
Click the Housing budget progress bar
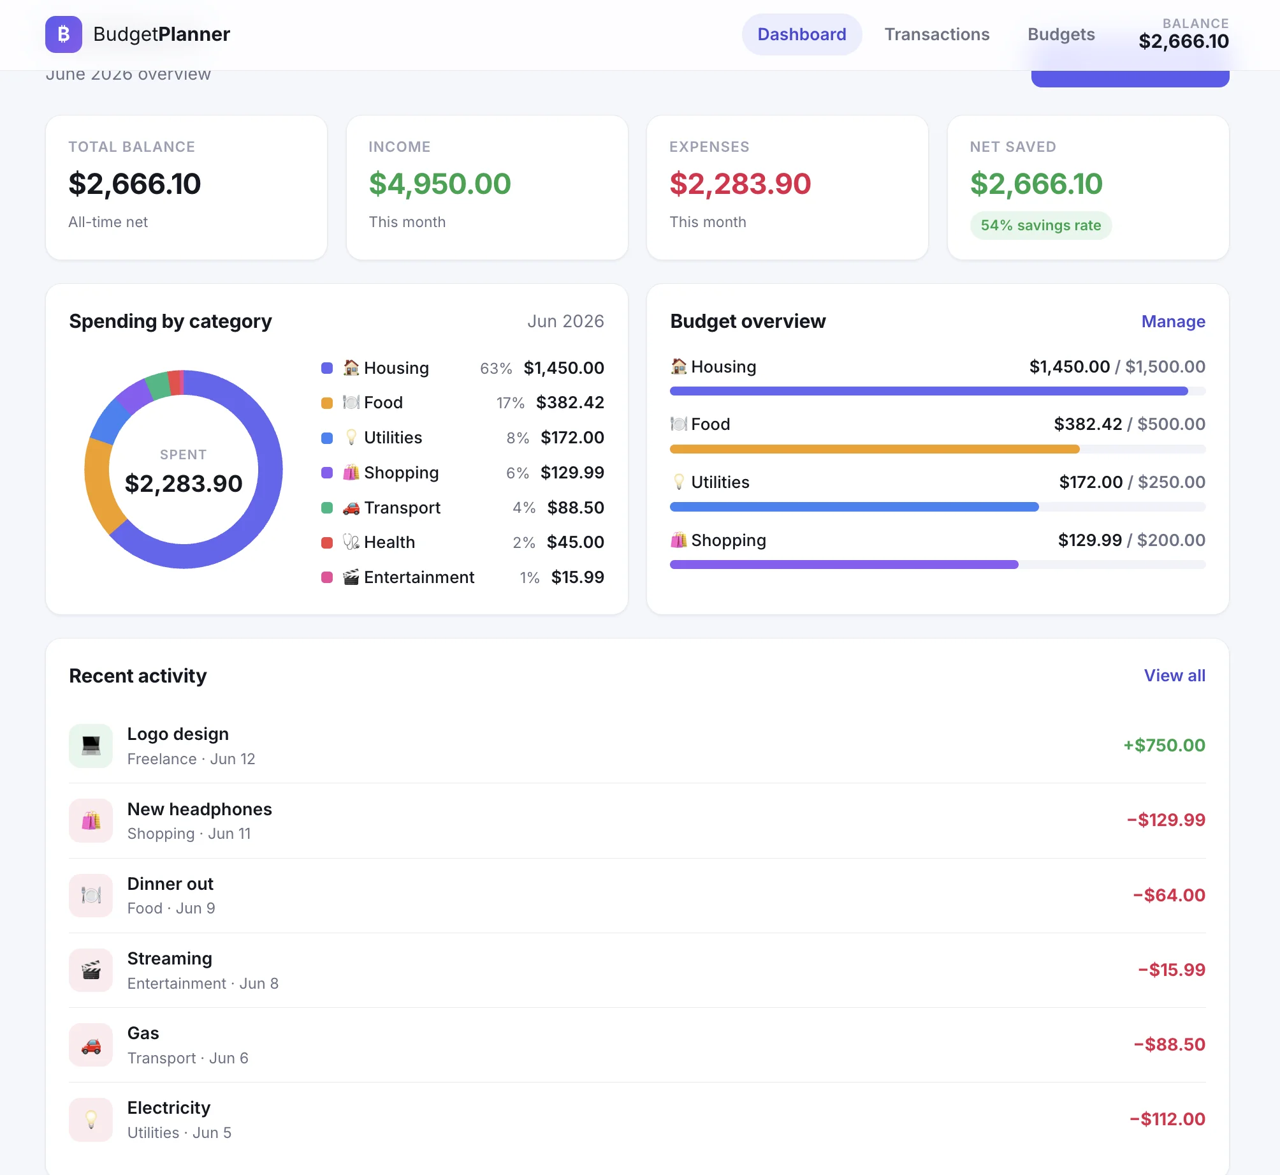pos(938,391)
